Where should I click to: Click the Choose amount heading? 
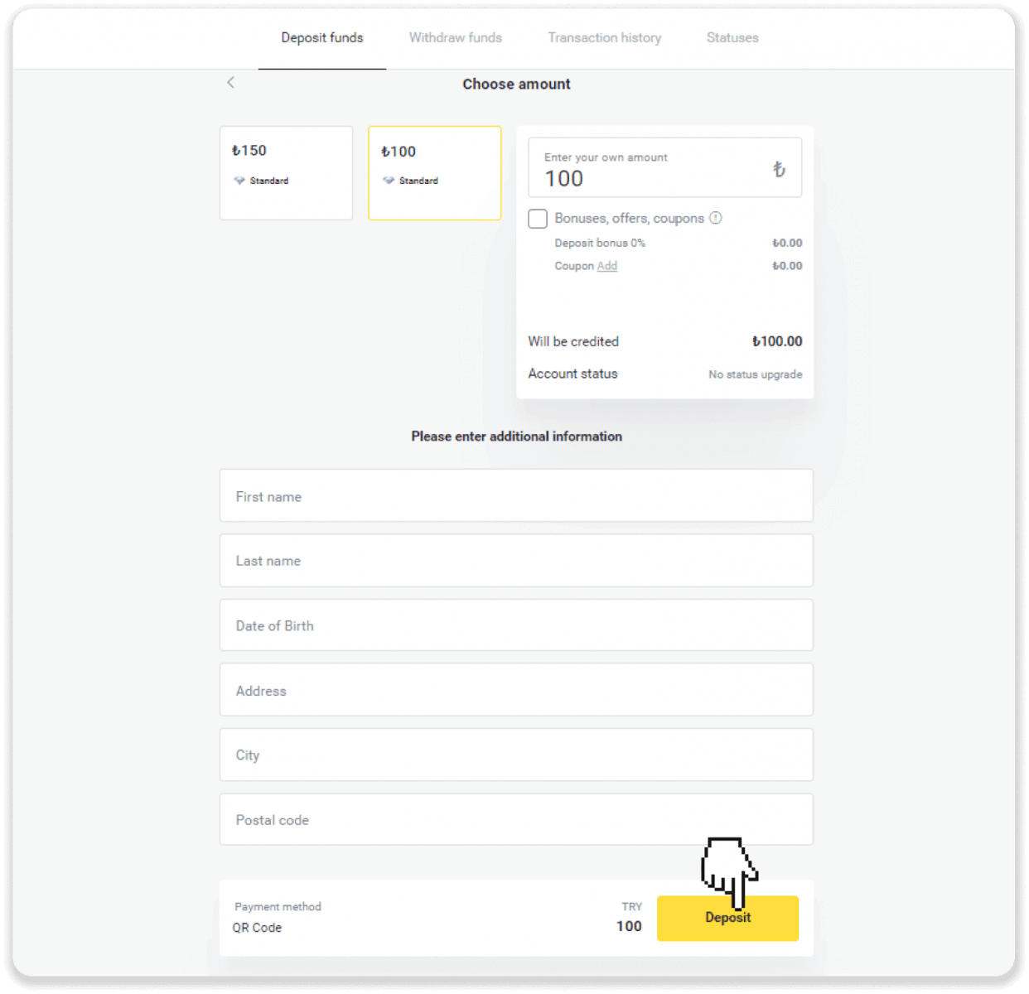coord(516,84)
